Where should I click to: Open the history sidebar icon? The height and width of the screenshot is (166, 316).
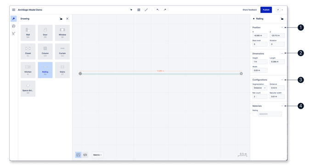[x=13, y=26]
